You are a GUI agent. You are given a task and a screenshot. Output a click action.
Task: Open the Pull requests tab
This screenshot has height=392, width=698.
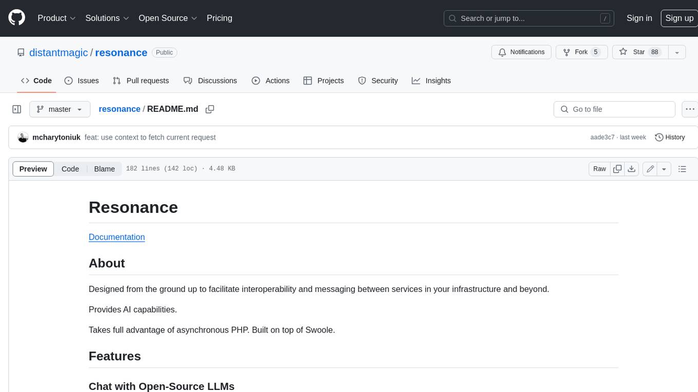[141, 81]
